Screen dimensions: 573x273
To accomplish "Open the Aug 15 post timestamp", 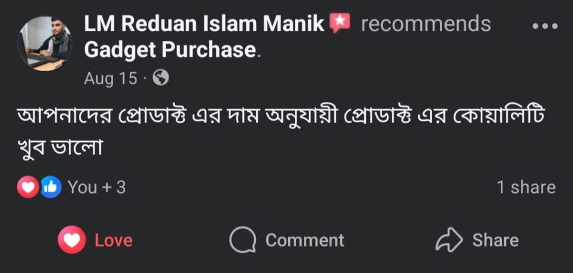I will pyautogui.click(x=110, y=79).
